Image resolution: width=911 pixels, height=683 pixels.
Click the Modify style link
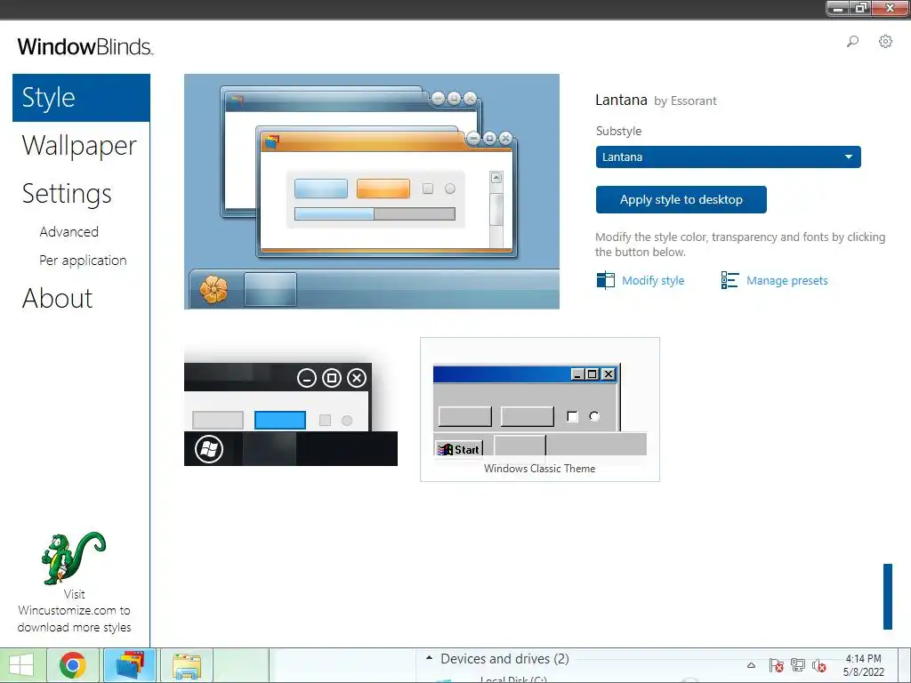pyautogui.click(x=653, y=280)
